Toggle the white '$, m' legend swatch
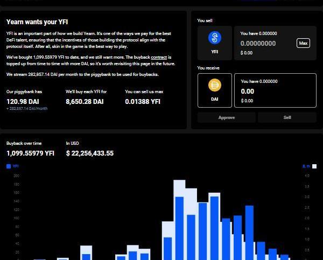This screenshot has width=323, height=260. pyautogui.click(x=314, y=166)
